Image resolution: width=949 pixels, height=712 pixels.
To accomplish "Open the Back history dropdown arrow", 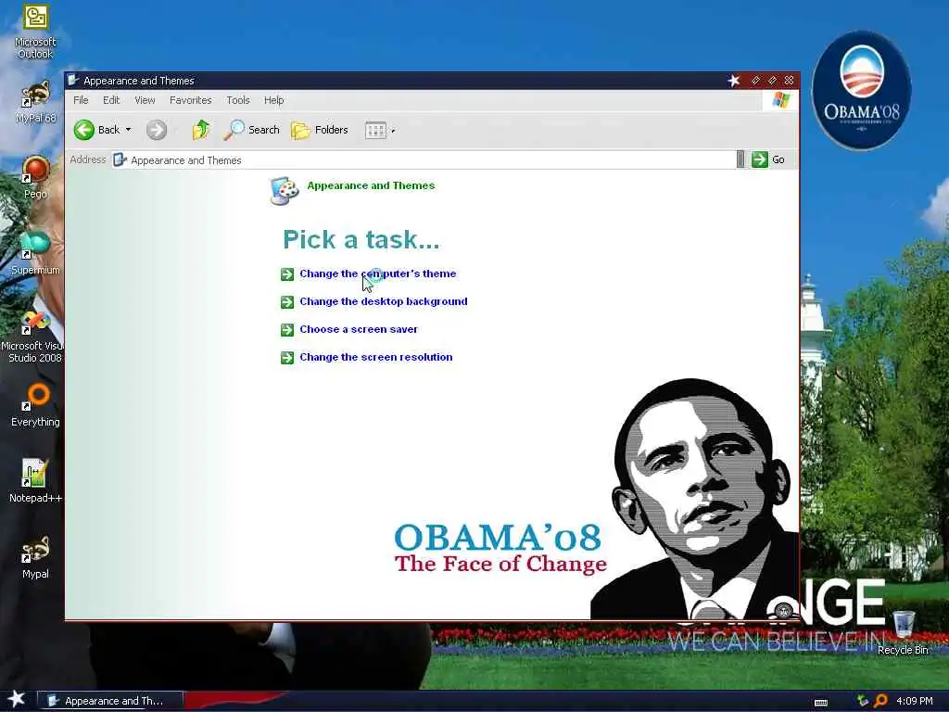I will tap(128, 130).
